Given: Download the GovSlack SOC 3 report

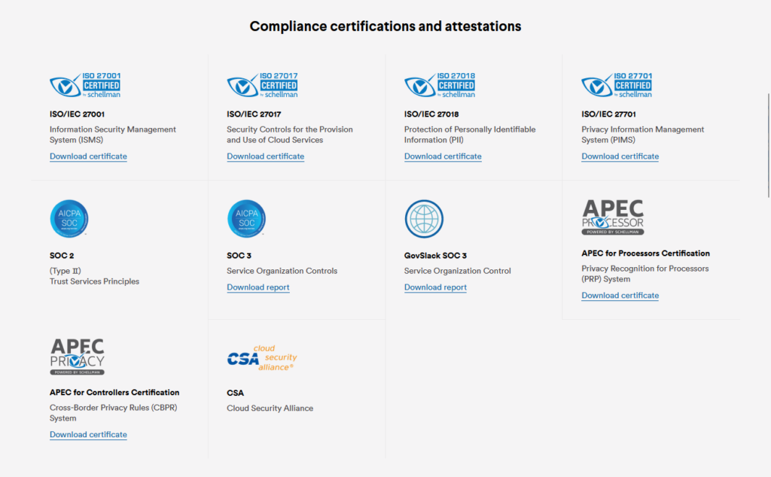Looking at the screenshot, I should [435, 287].
